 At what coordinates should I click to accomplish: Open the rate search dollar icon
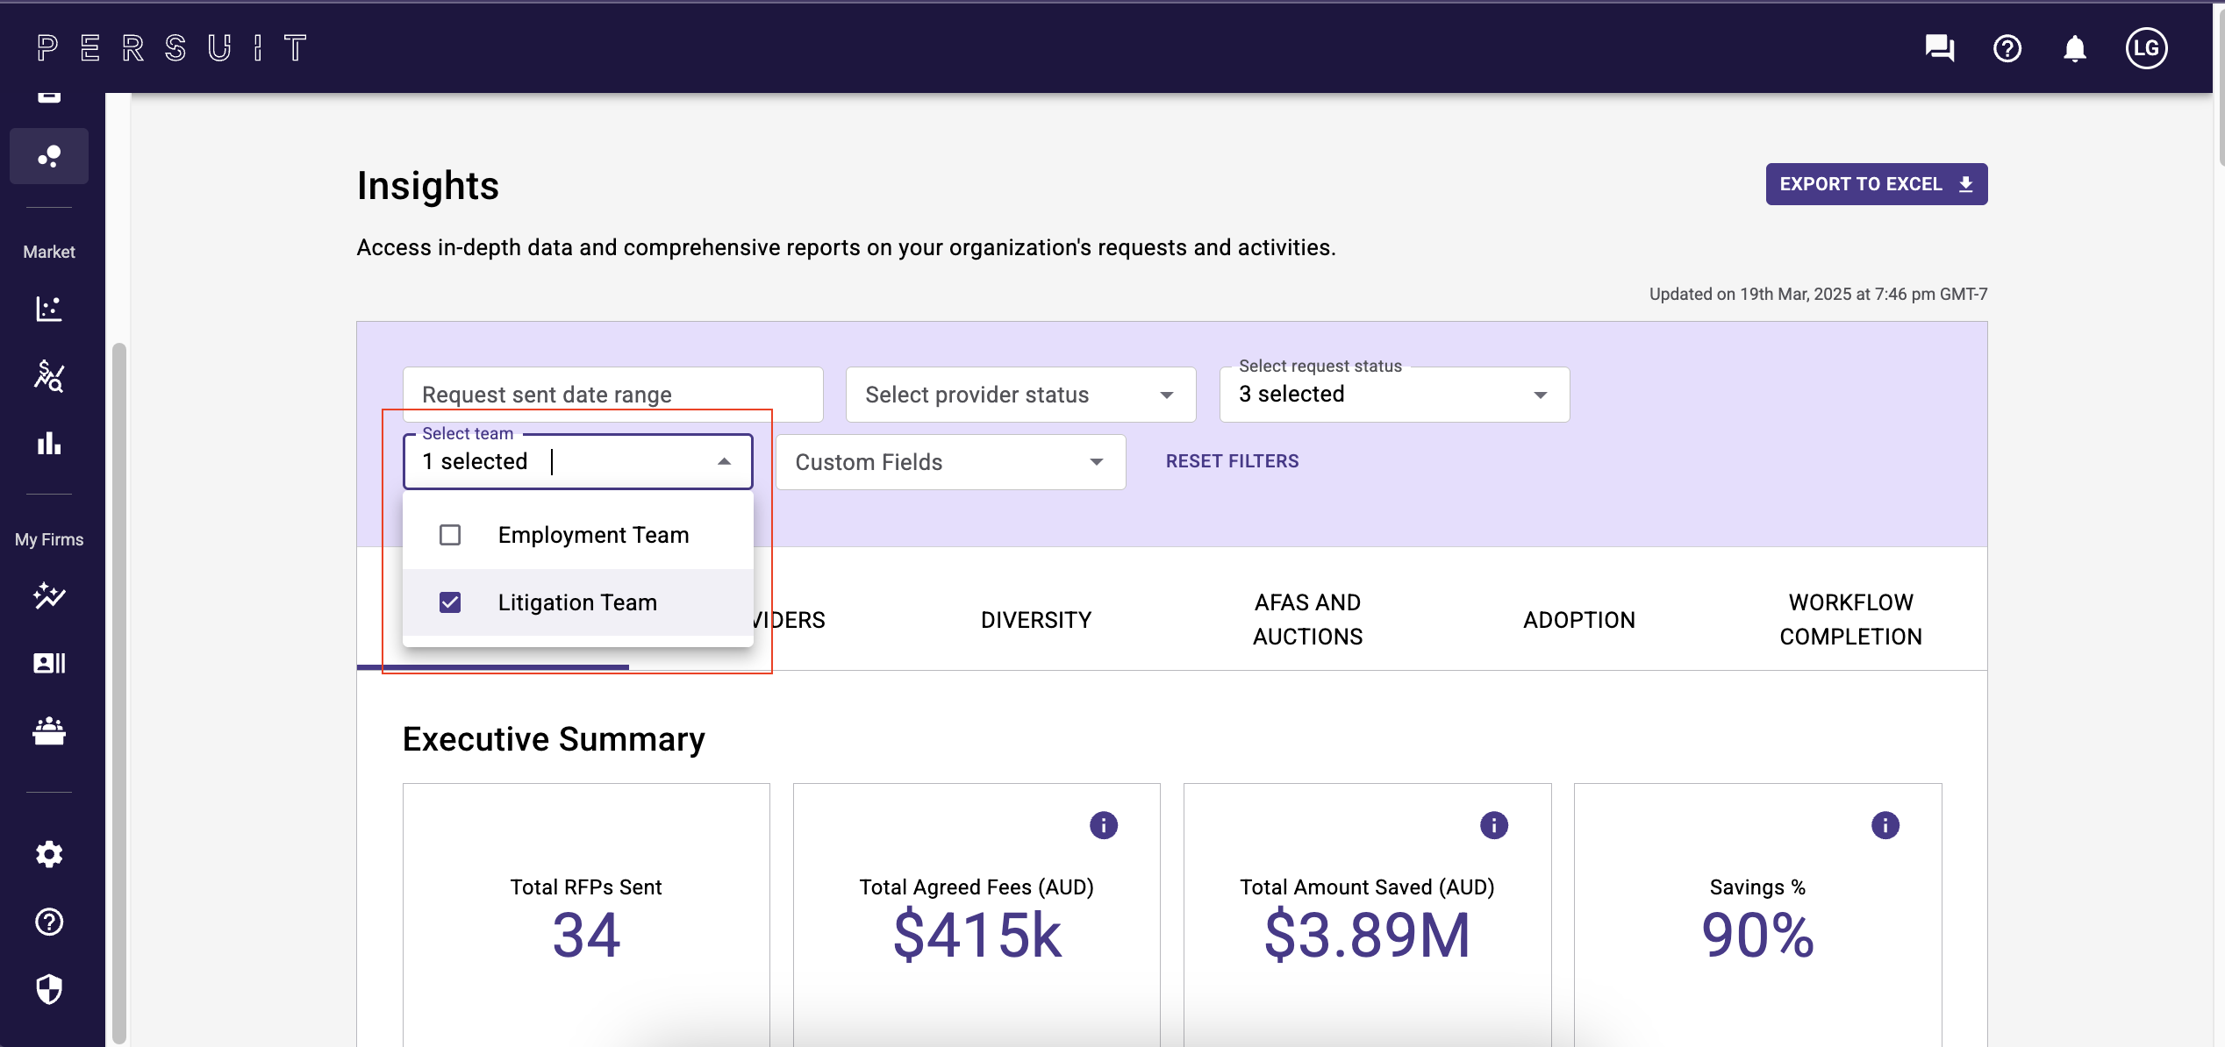(49, 376)
